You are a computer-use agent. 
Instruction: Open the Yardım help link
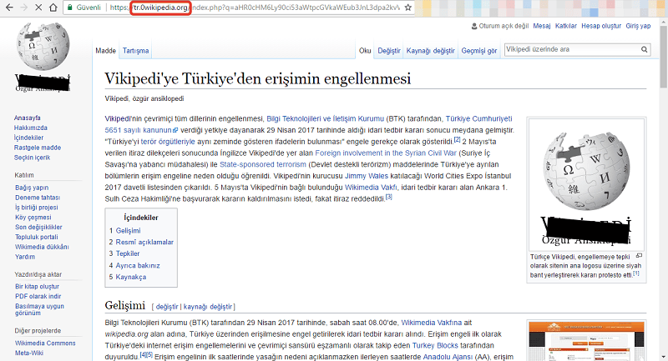pyautogui.click(x=25, y=257)
